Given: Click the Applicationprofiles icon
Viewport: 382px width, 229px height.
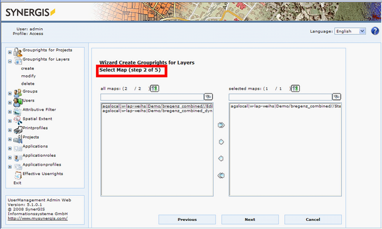Looking at the screenshot, I should pyautogui.click(x=18, y=167).
